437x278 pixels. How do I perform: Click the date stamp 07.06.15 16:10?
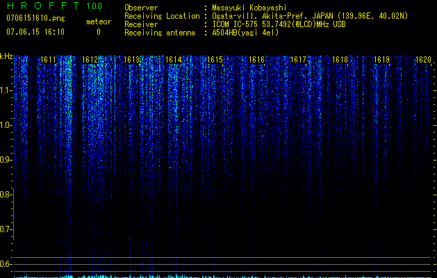click(35, 32)
